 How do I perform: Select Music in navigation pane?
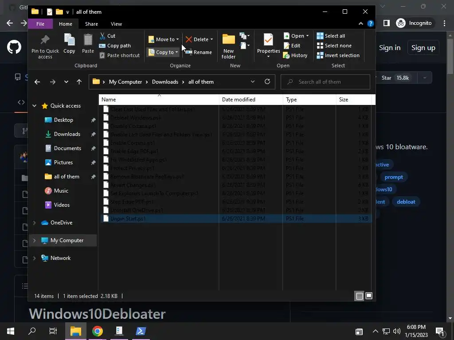click(x=61, y=191)
